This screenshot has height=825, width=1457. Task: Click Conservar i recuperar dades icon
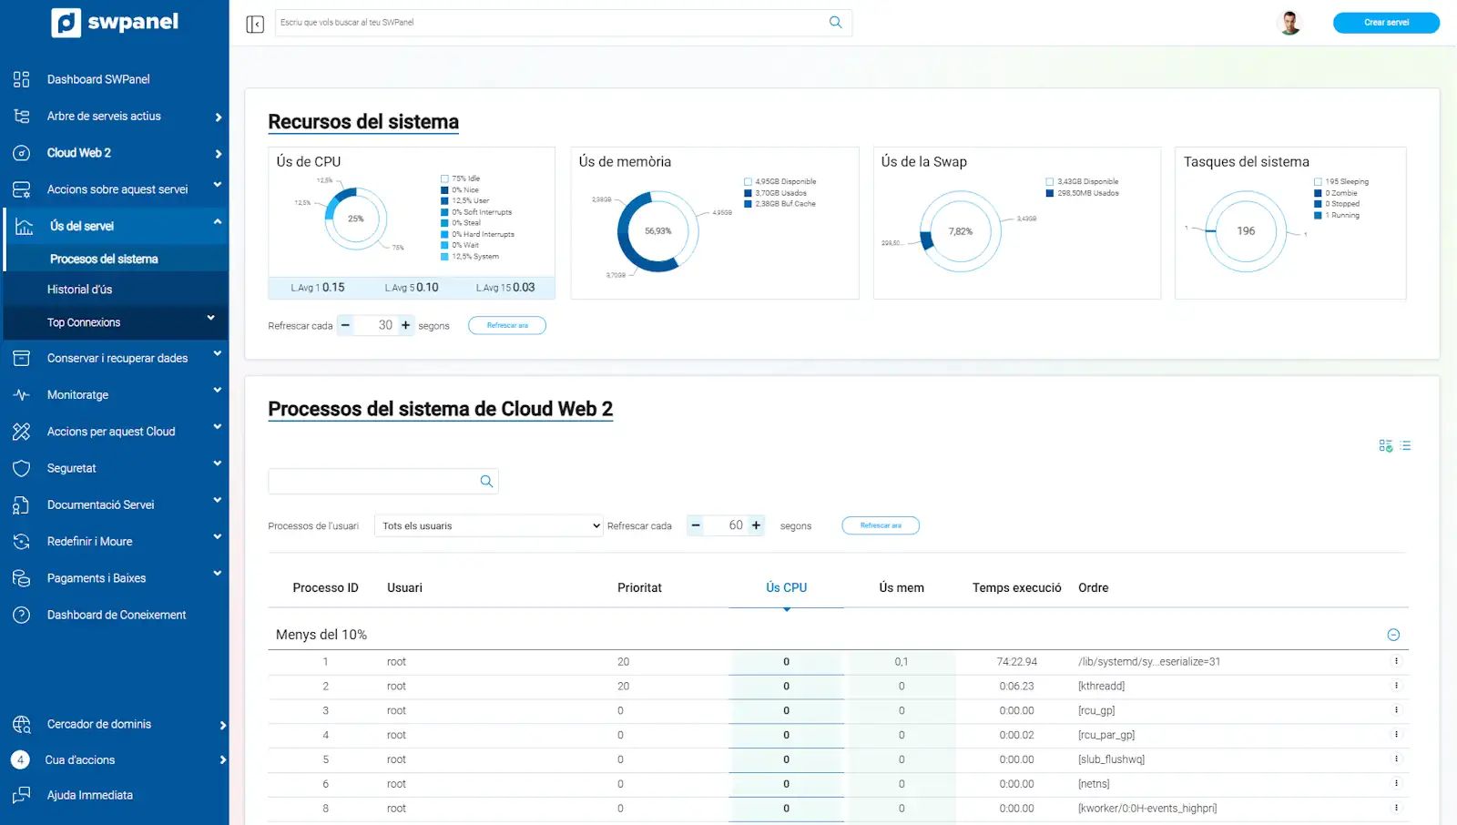pos(22,358)
